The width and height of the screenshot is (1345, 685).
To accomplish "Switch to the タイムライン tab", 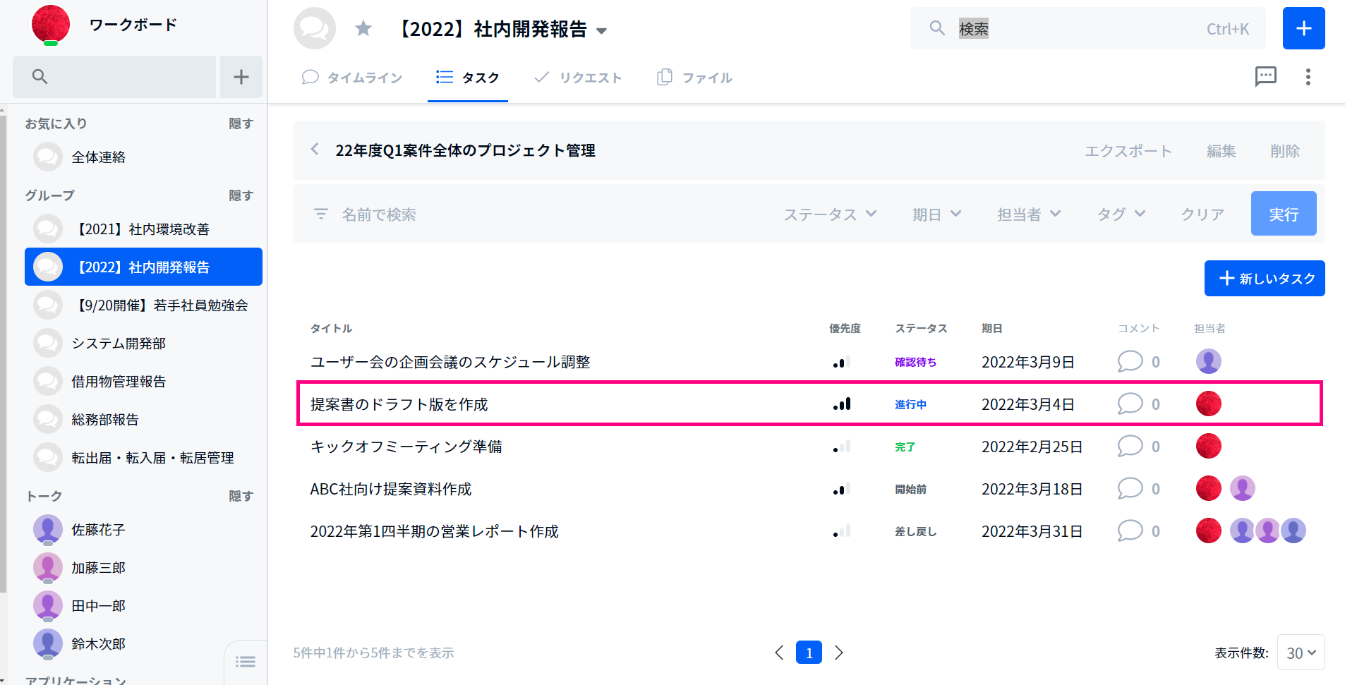I will pyautogui.click(x=351, y=77).
